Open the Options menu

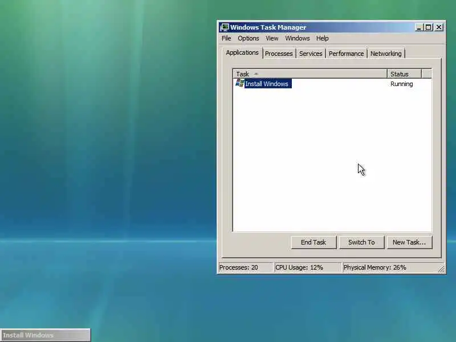(249, 38)
